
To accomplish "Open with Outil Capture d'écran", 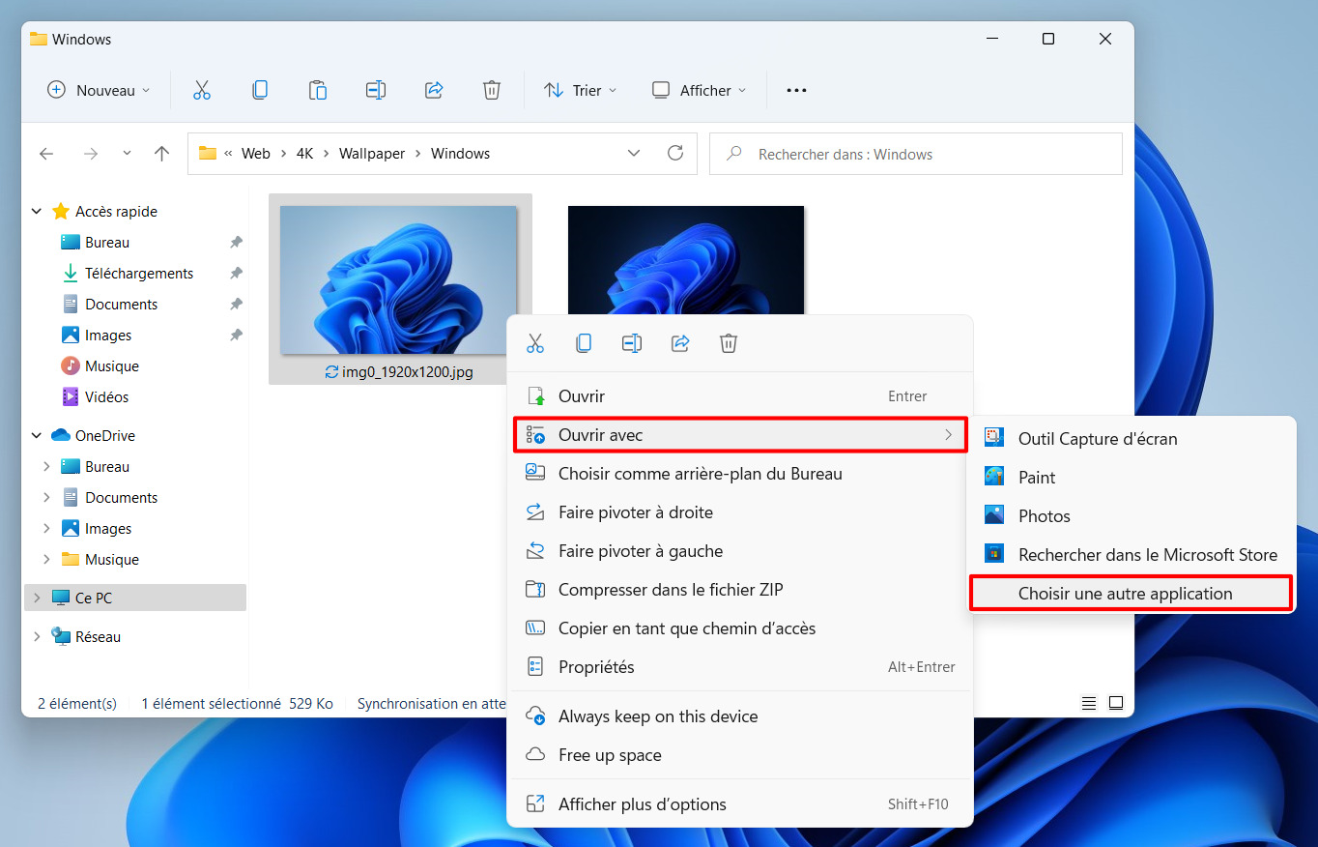I will click(1132, 439).
